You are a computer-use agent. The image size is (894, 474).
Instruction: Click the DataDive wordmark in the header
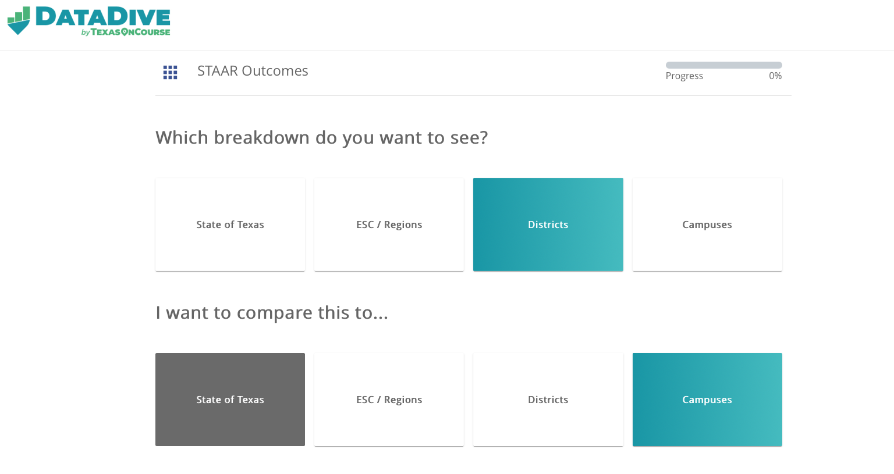click(103, 17)
